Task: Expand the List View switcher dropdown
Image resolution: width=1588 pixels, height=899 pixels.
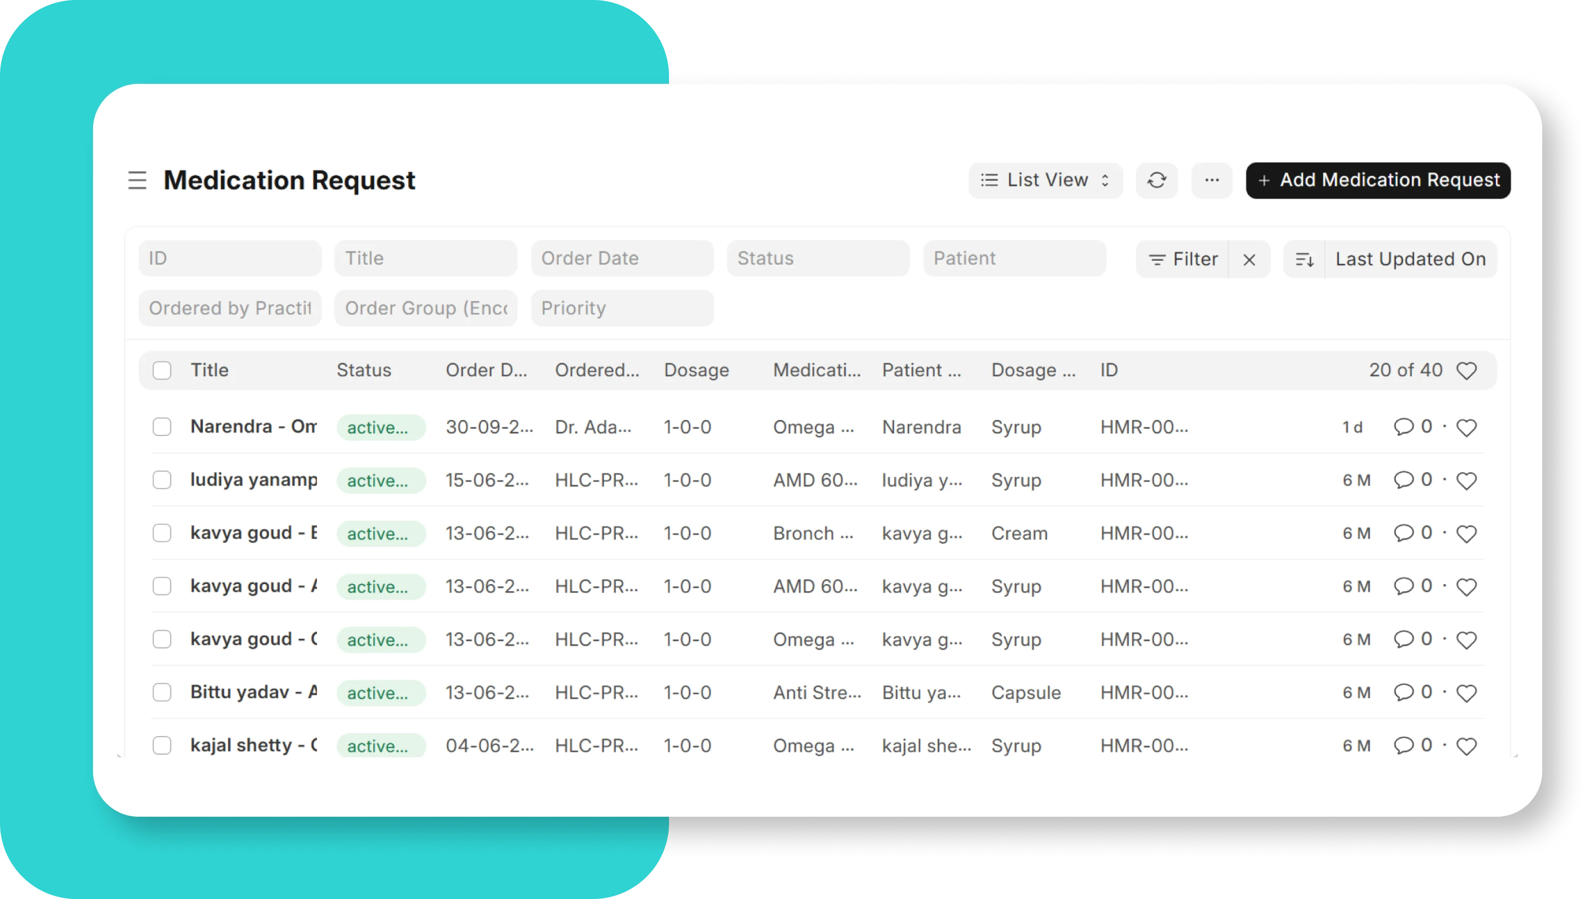Action: [x=1045, y=180]
